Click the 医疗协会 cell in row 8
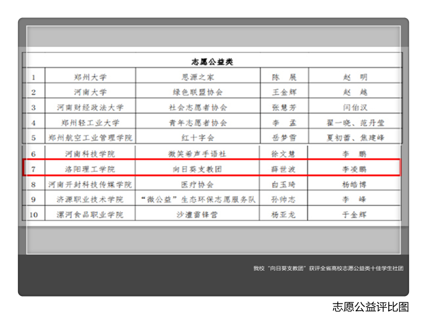Screen dimensions: 427x314 pos(197,184)
